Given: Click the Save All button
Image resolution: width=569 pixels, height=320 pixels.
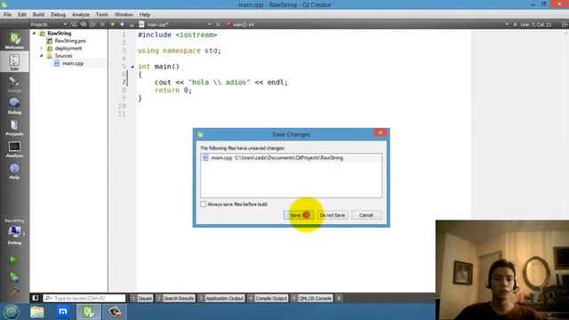Looking at the screenshot, I should (299, 215).
